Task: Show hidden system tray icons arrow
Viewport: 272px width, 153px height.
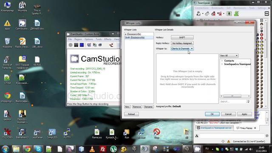Action: coord(212,149)
